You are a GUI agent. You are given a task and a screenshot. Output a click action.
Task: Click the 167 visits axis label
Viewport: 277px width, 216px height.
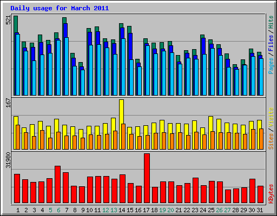[x=8, y=103]
